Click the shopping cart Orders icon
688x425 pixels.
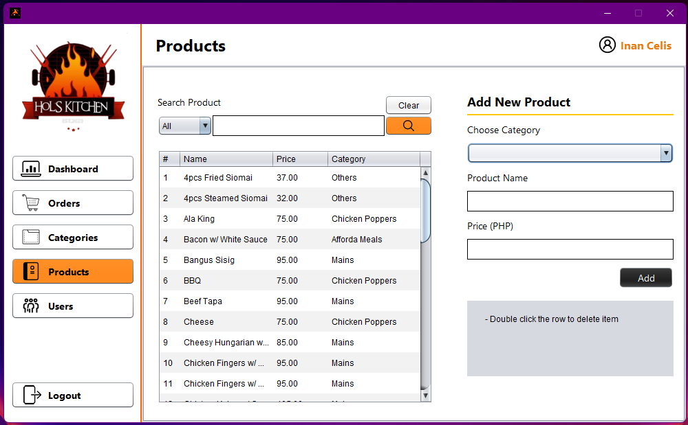pos(31,203)
